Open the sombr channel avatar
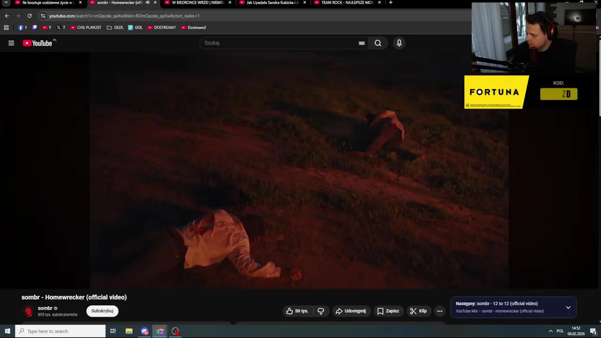This screenshot has height=338, width=601. click(29, 311)
